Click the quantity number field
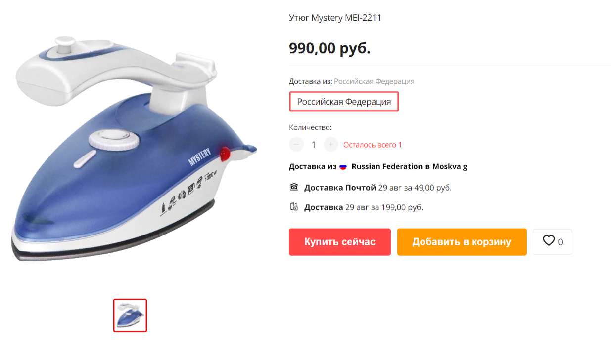The image size is (611, 352). pyautogui.click(x=313, y=145)
